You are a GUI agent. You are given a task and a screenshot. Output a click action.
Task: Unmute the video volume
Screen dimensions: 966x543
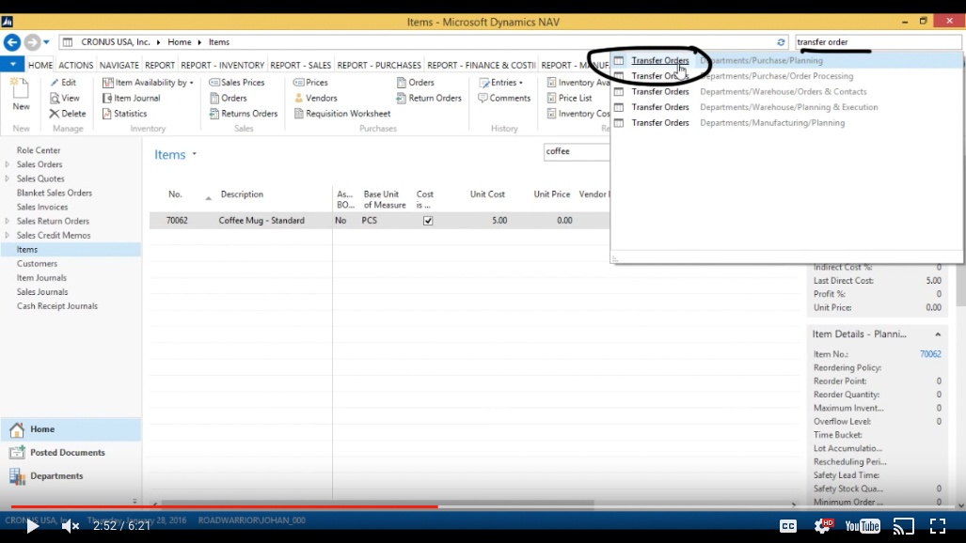71,526
